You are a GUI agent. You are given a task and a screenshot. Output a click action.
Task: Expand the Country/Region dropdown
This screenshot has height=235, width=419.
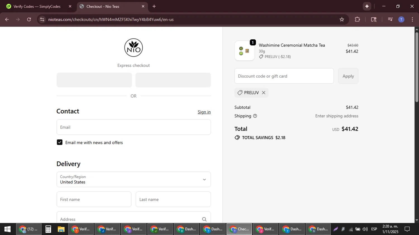pos(134,180)
